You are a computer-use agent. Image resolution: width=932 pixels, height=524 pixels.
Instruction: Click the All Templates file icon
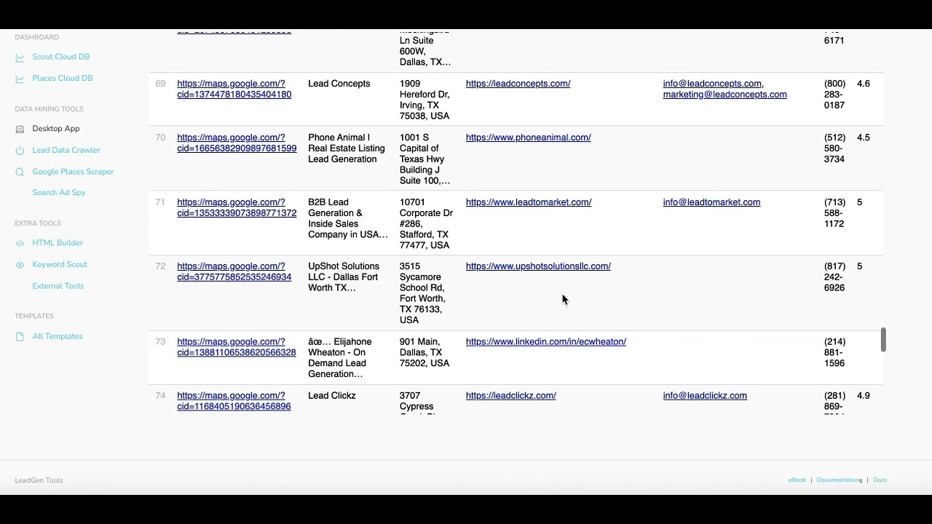(x=20, y=336)
